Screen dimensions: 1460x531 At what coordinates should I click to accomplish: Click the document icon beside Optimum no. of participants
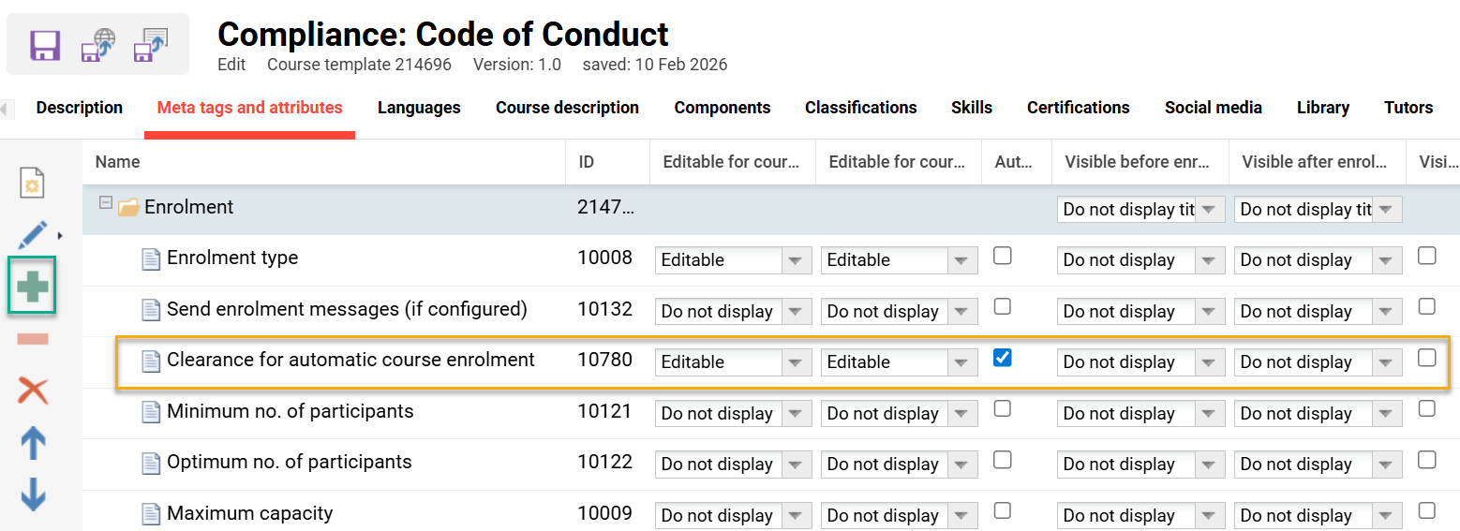coord(151,463)
